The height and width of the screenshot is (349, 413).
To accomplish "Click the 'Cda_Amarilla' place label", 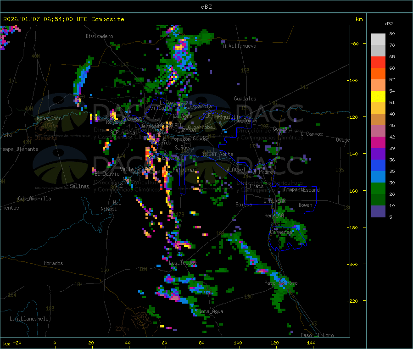I will (34, 199).
